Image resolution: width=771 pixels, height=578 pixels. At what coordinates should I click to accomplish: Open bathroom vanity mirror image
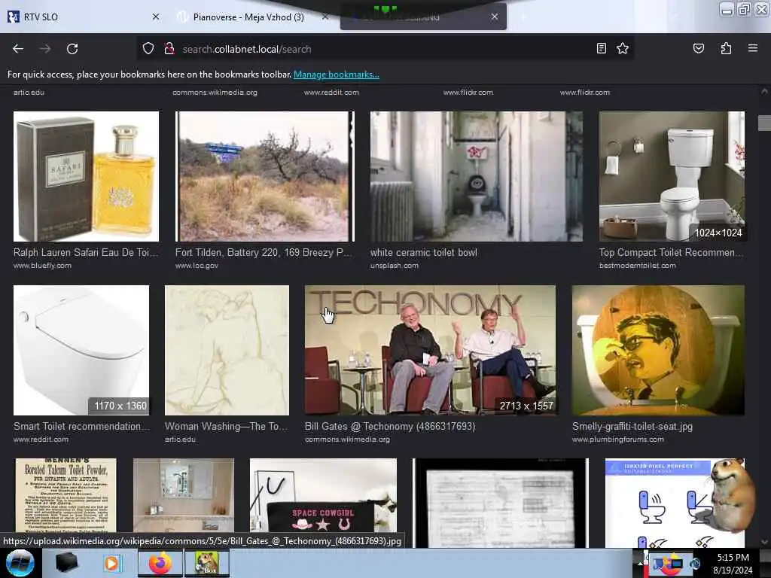click(x=184, y=497)
